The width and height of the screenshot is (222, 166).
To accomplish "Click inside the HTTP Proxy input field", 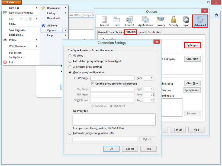I will (112, 78).
